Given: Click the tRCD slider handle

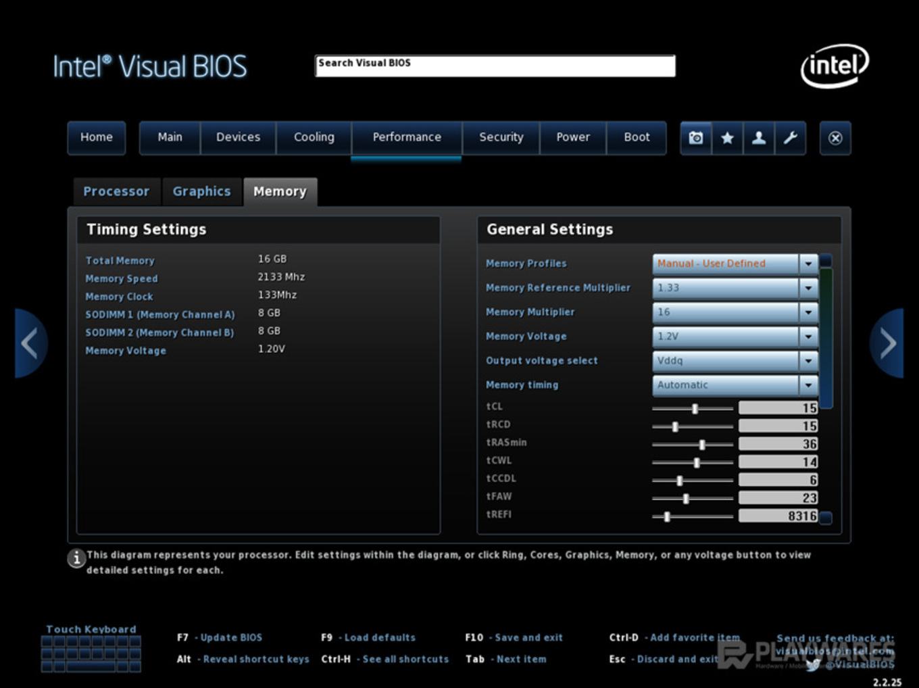Looking at the screenshot, I should click(675, 426).
